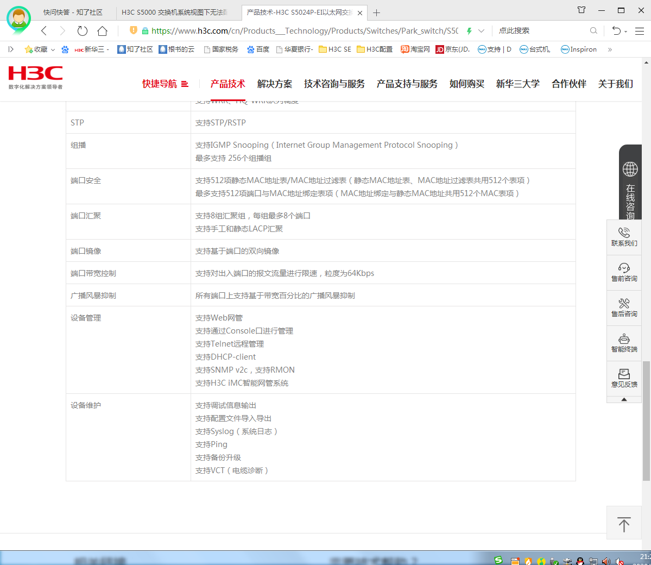Open the skin changer shirt icon

(x=582, y=10)
